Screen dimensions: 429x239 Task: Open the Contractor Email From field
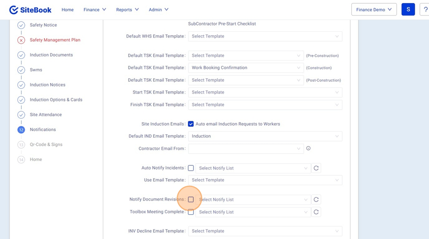click(x=246, y=149)
